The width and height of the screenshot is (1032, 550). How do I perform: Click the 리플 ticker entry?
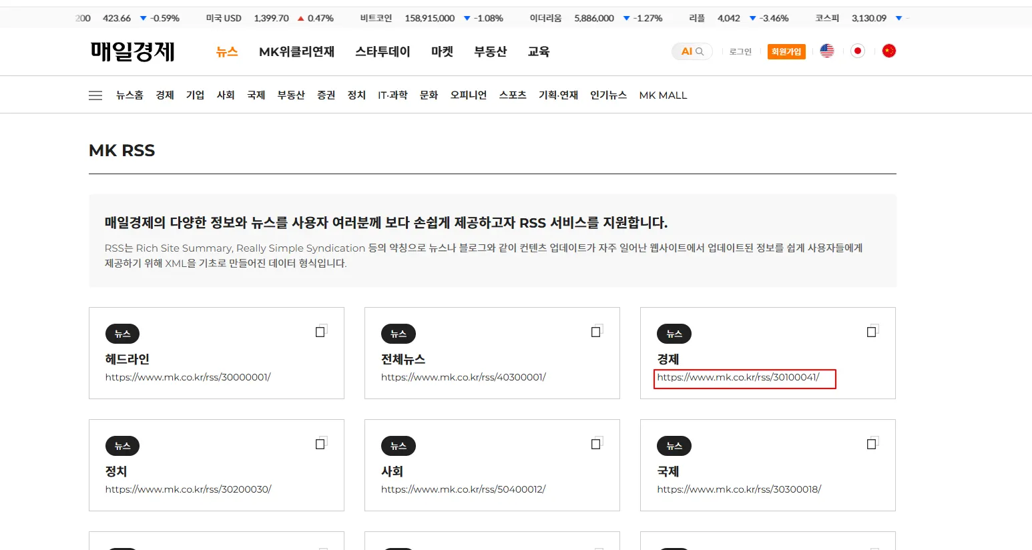click(x=739, y=18)
